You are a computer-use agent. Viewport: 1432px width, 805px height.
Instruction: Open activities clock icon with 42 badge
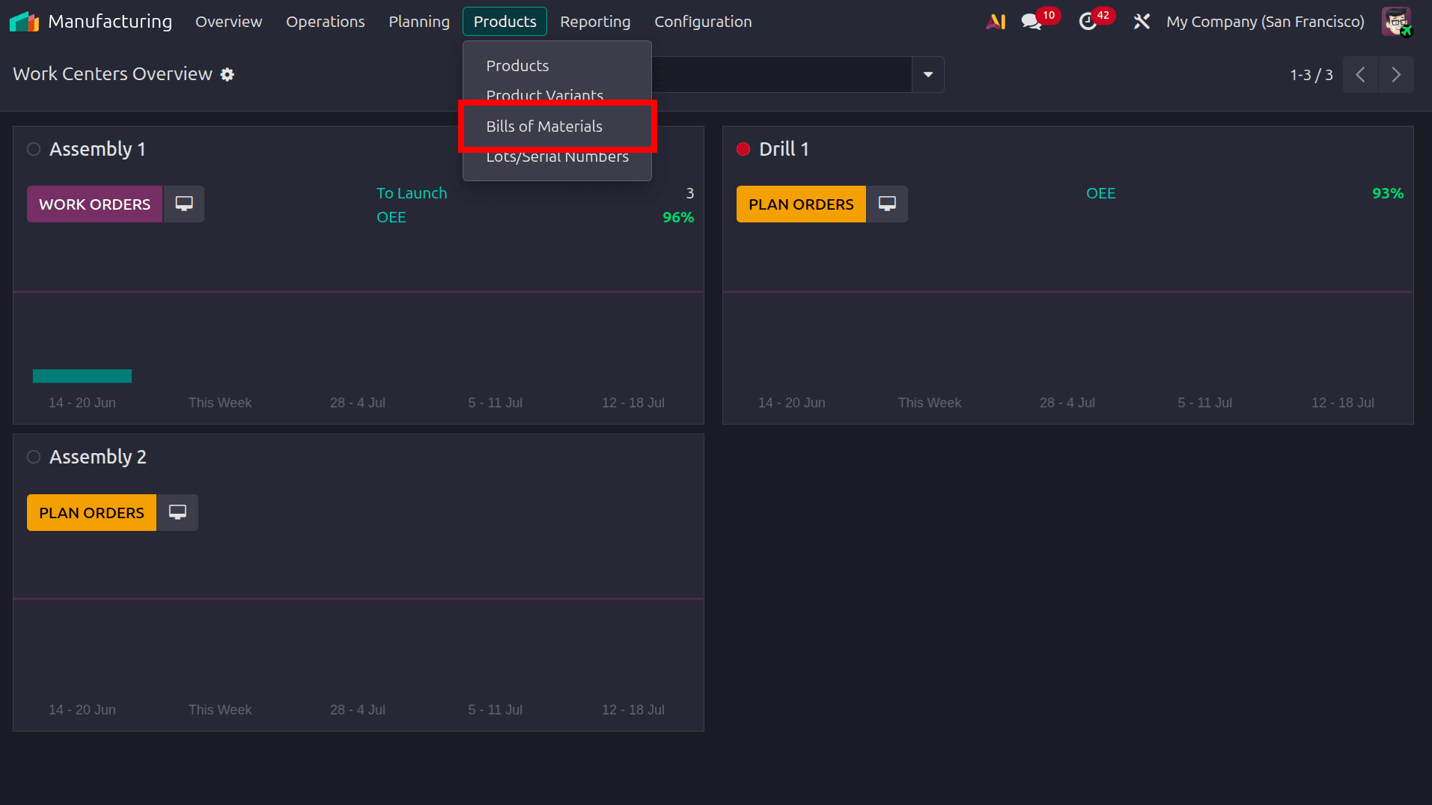[x=1088, y=22]
